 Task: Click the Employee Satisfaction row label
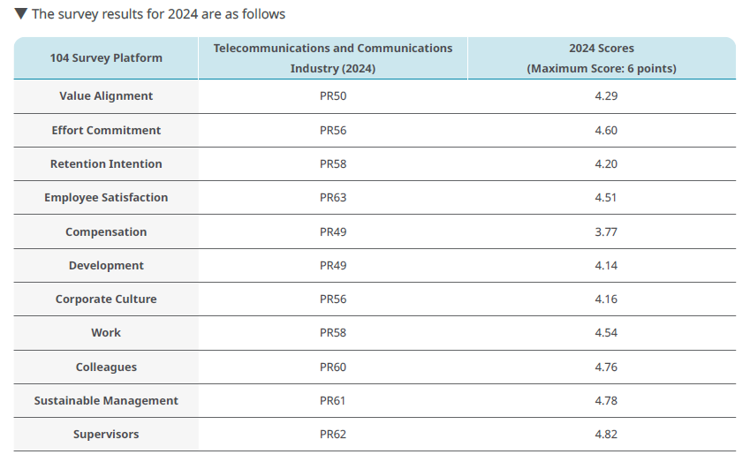coord(106,198)
